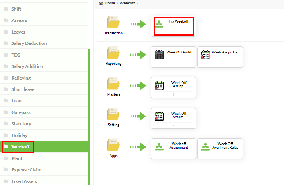Viewport: 284px width, 185px height.
Task: Click the Setting folder icon
Action: [x=113, y=114]
